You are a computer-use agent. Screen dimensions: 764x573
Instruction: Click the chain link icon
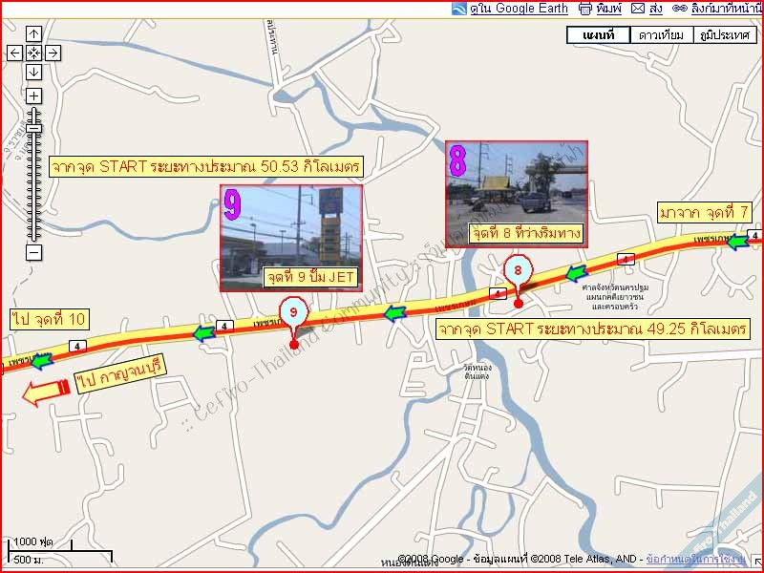coord(679,9)
